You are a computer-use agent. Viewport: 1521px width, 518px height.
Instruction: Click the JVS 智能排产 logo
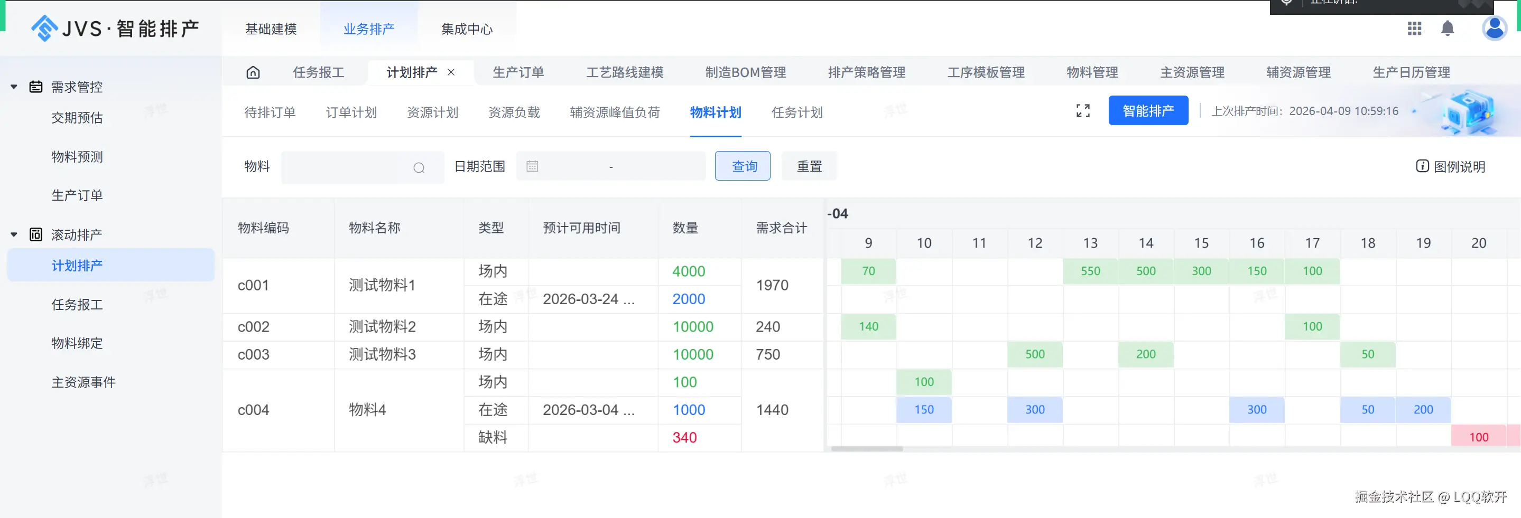(116, 29)
